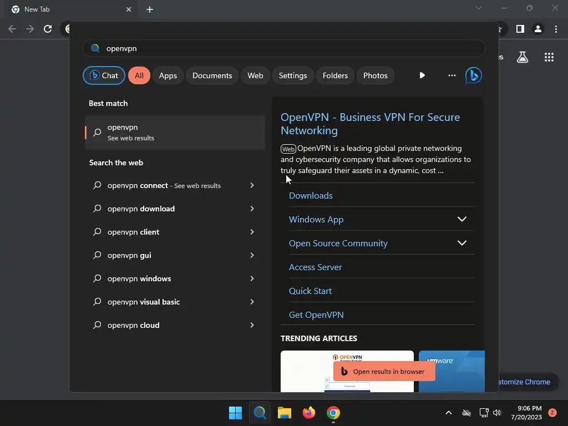This screenshot has height=426, width=568.
Task: Select the openvpn windows suggestion
Action: (139, 278)
